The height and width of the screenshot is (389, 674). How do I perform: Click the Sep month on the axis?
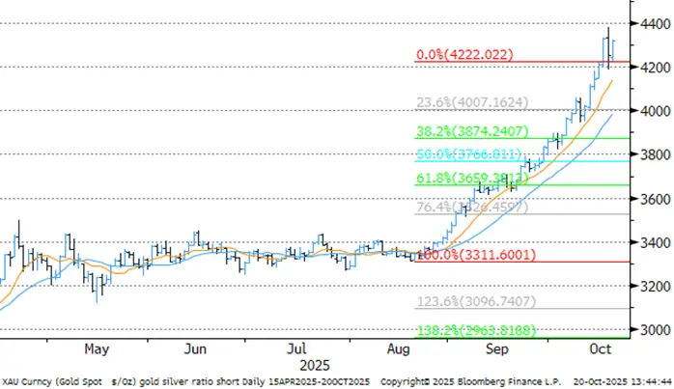[x=499, y=348]
